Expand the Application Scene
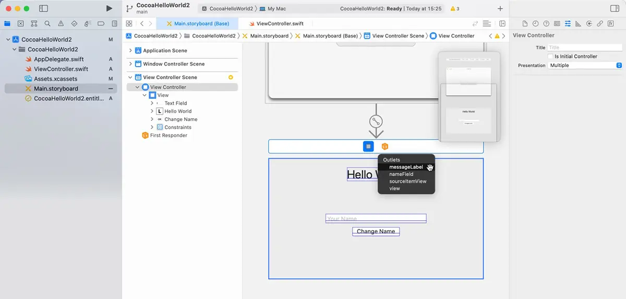Viewport: 626px width, 299px height. [131, 51]
